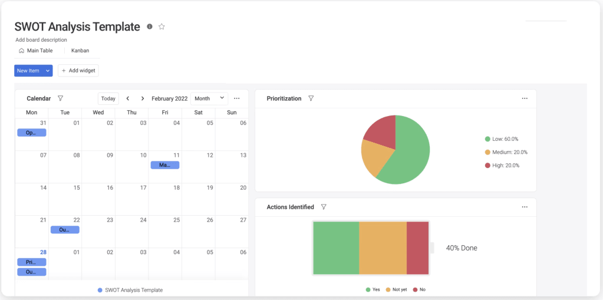The width and height of the screenshot is (603, 300).
Task: Open the Prioritization widget filter icon
Action: click(x=311, y=98)
